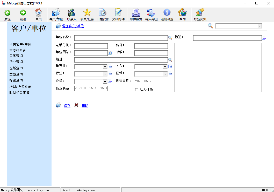Click the search icon near the top-right dropdown
274x192 pixels.
[210, 26]
